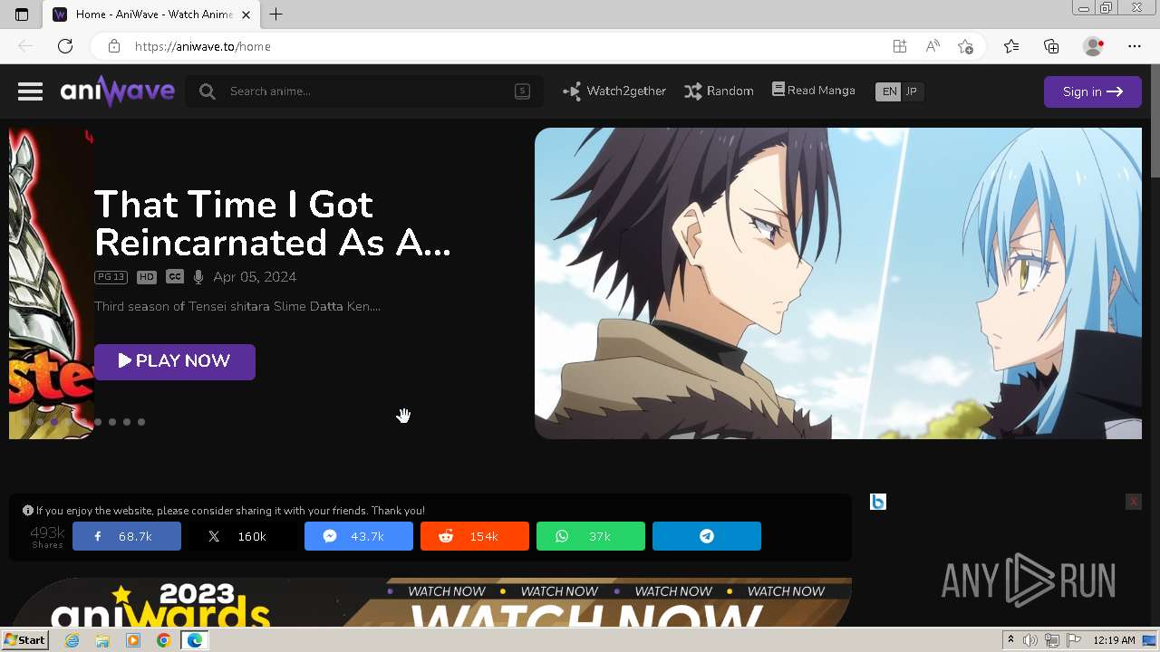The image size is (1160, 652).
Task: Switch title language to JP
Action: [912, 91]
